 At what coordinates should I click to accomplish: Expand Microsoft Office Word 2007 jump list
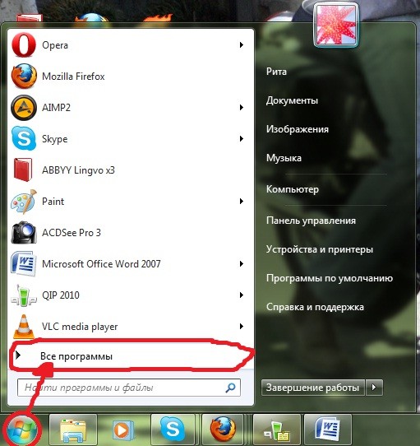click(x=242, y=264)
